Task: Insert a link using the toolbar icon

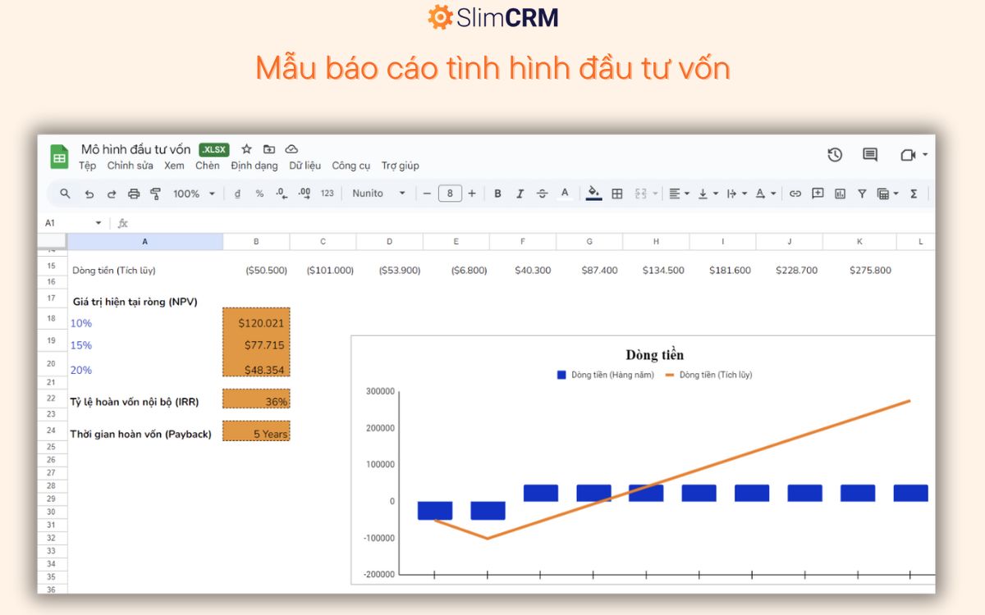Action: (x=794, y=194)
